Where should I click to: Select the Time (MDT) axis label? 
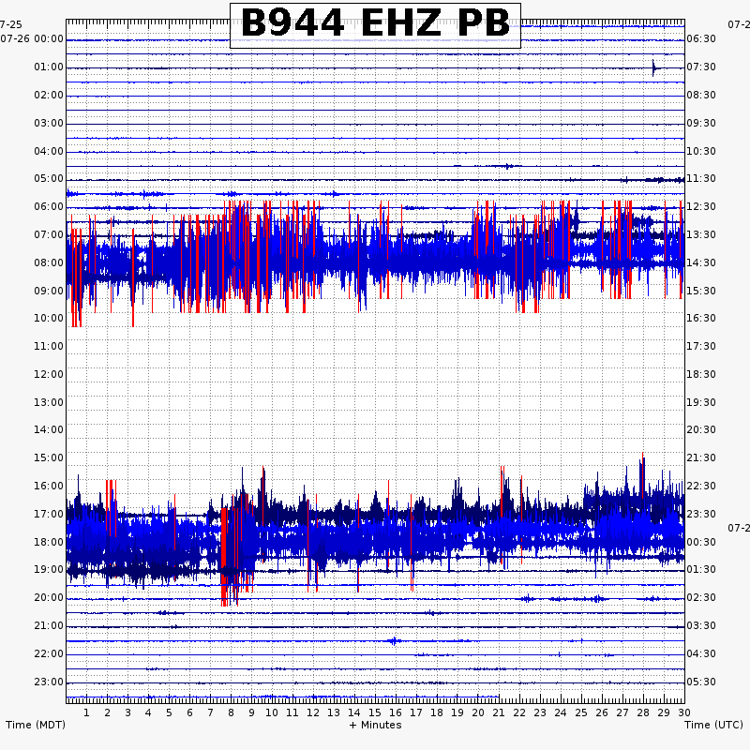point(36,725)
